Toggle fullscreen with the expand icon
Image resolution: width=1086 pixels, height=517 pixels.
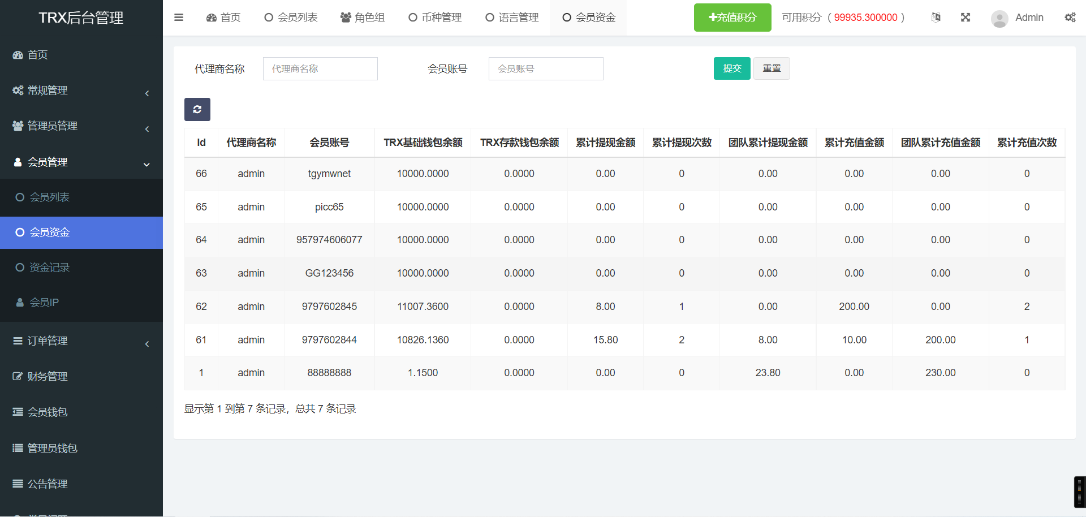(966, 18)
